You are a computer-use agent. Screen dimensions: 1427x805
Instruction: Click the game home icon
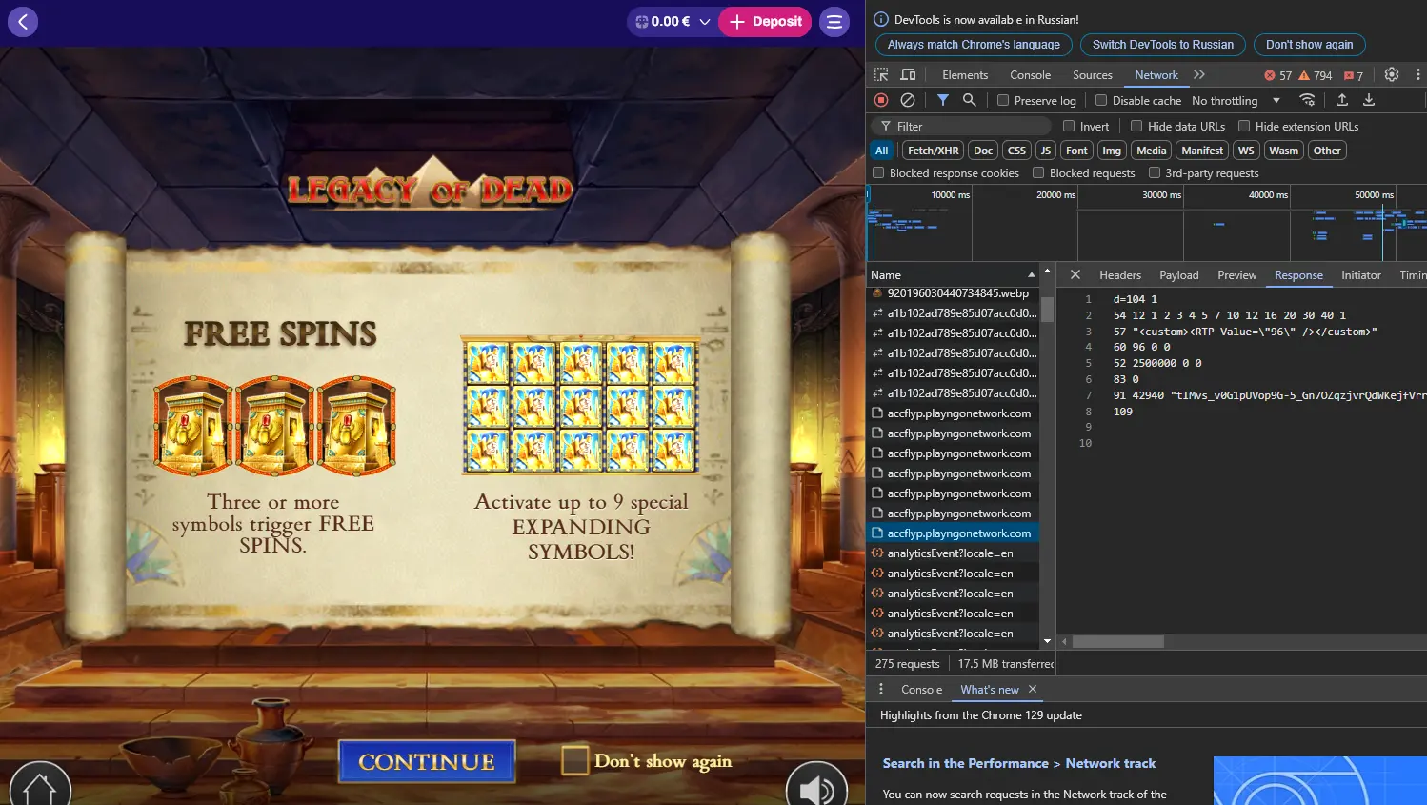click(x=40, y=788)
